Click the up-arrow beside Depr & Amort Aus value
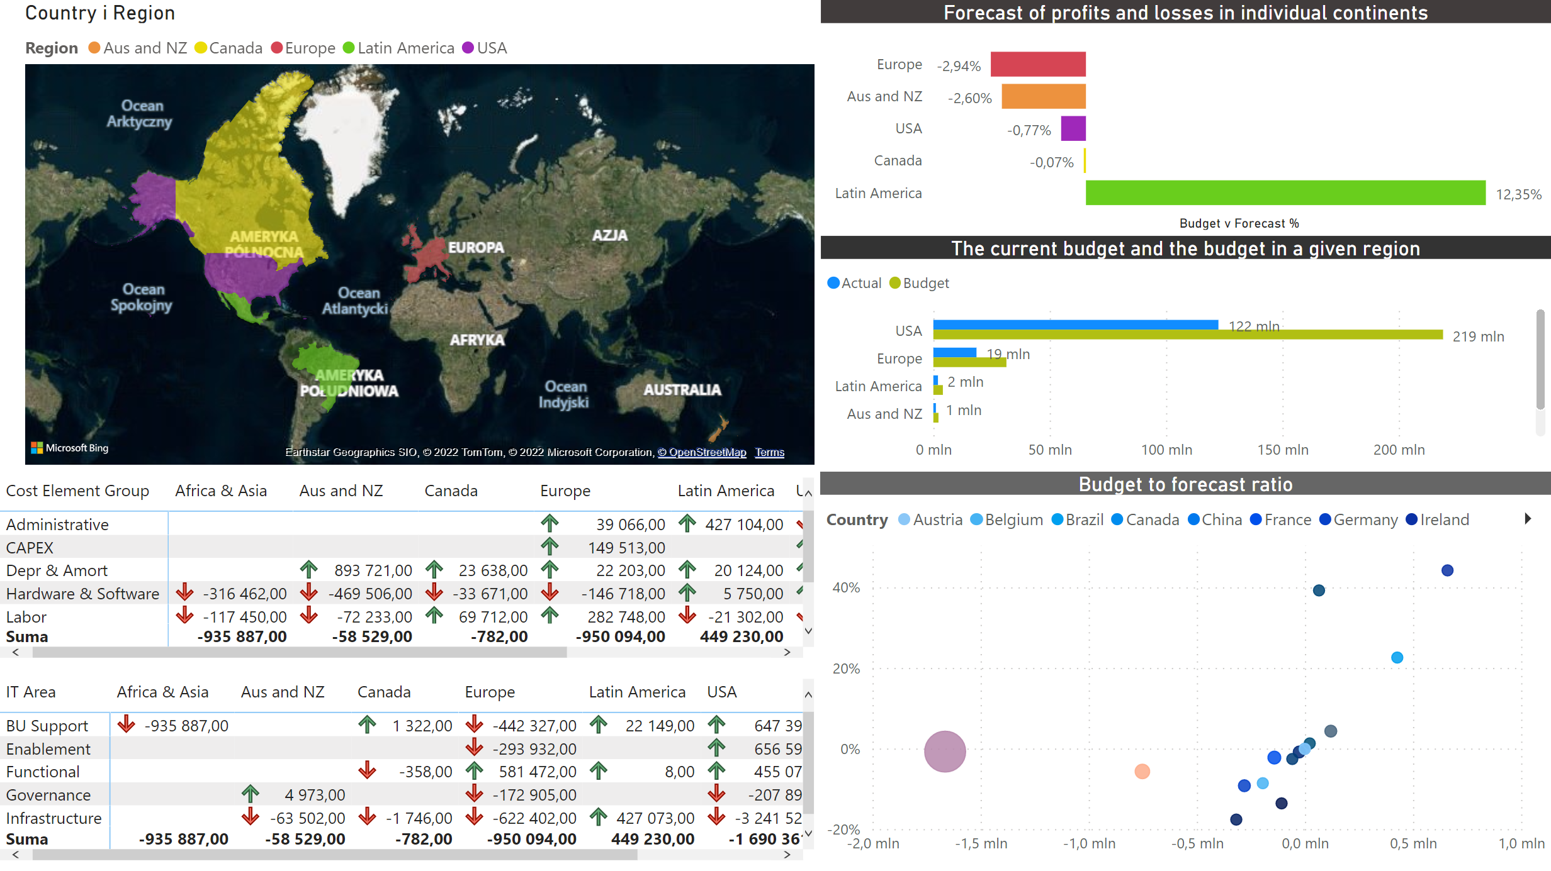The width and height of the screenshot is (1551, 871). point(308,570)
